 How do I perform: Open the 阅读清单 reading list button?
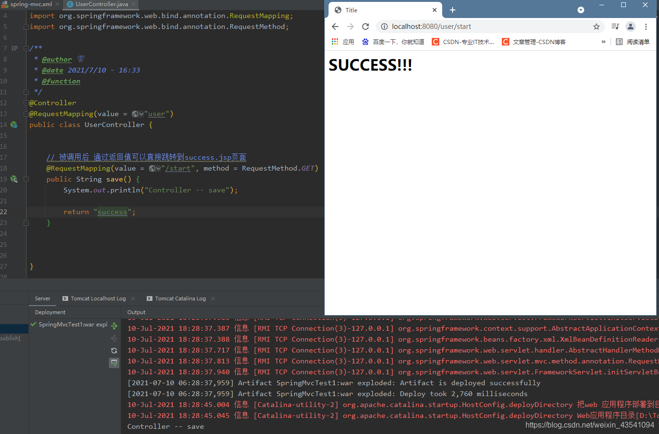click(x=633, y=42)
